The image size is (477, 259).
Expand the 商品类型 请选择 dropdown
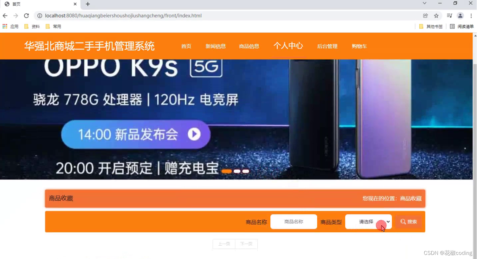pyautogui.click(x=368, y=222)
